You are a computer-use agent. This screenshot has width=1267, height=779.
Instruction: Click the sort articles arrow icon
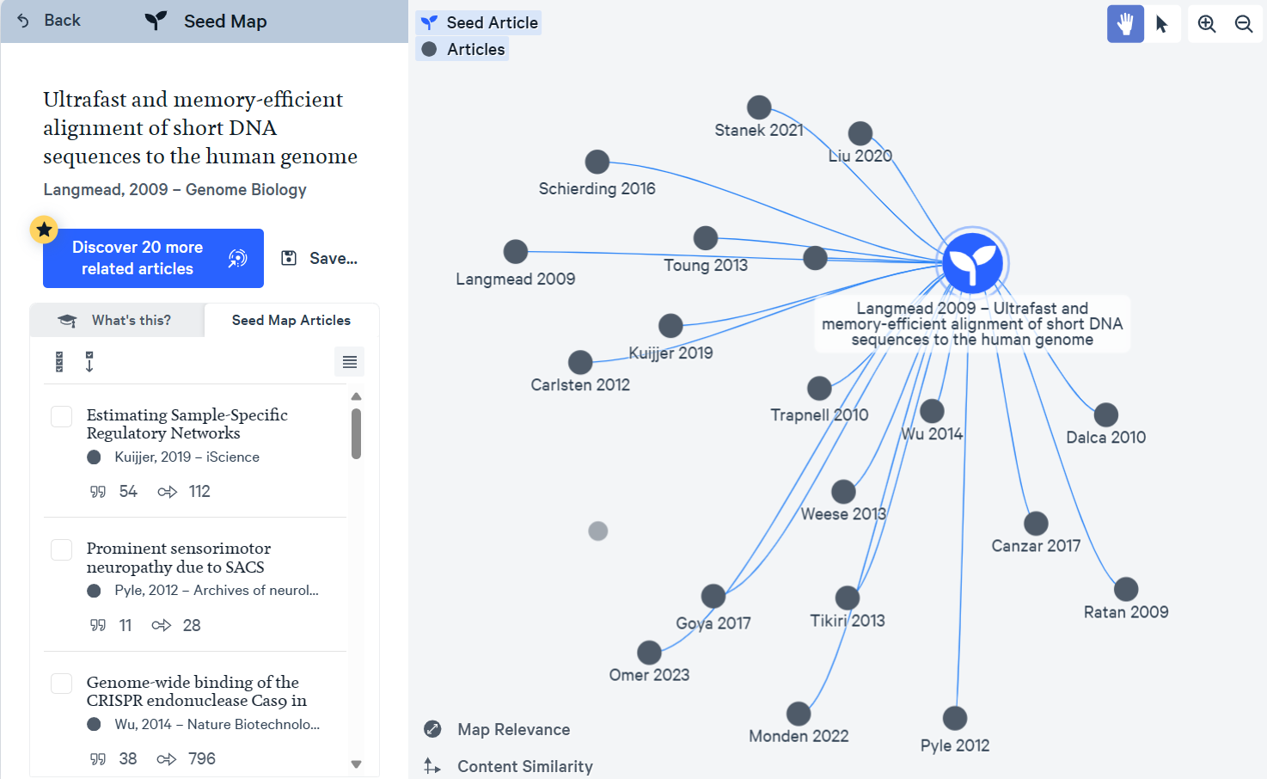[x=89, y=362]
